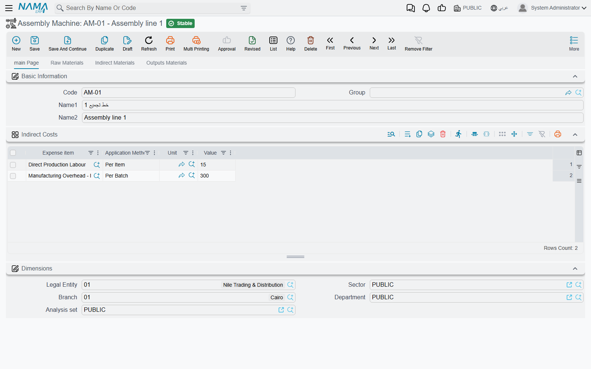This screenshot has height=369, width=591.
Task: Click the Refresh toolbar icon
Action: coord(149,40)
